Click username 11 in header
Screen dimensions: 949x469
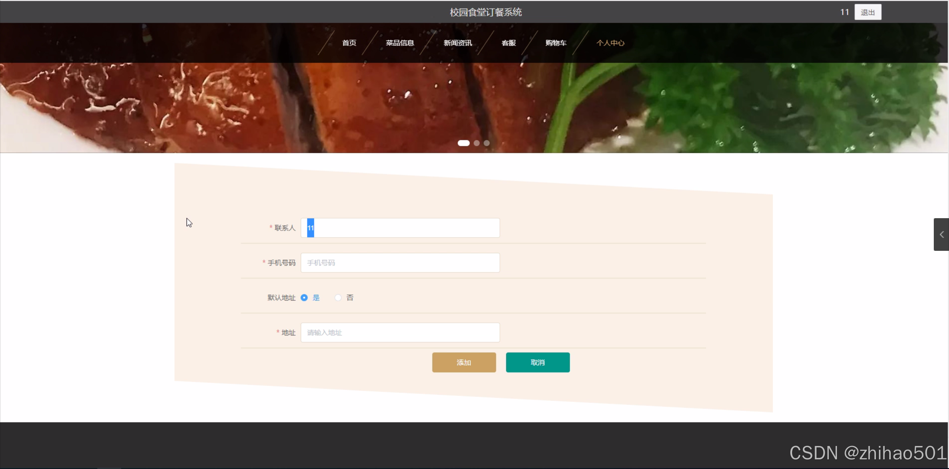pyautogui.click(x=844, y=12)
